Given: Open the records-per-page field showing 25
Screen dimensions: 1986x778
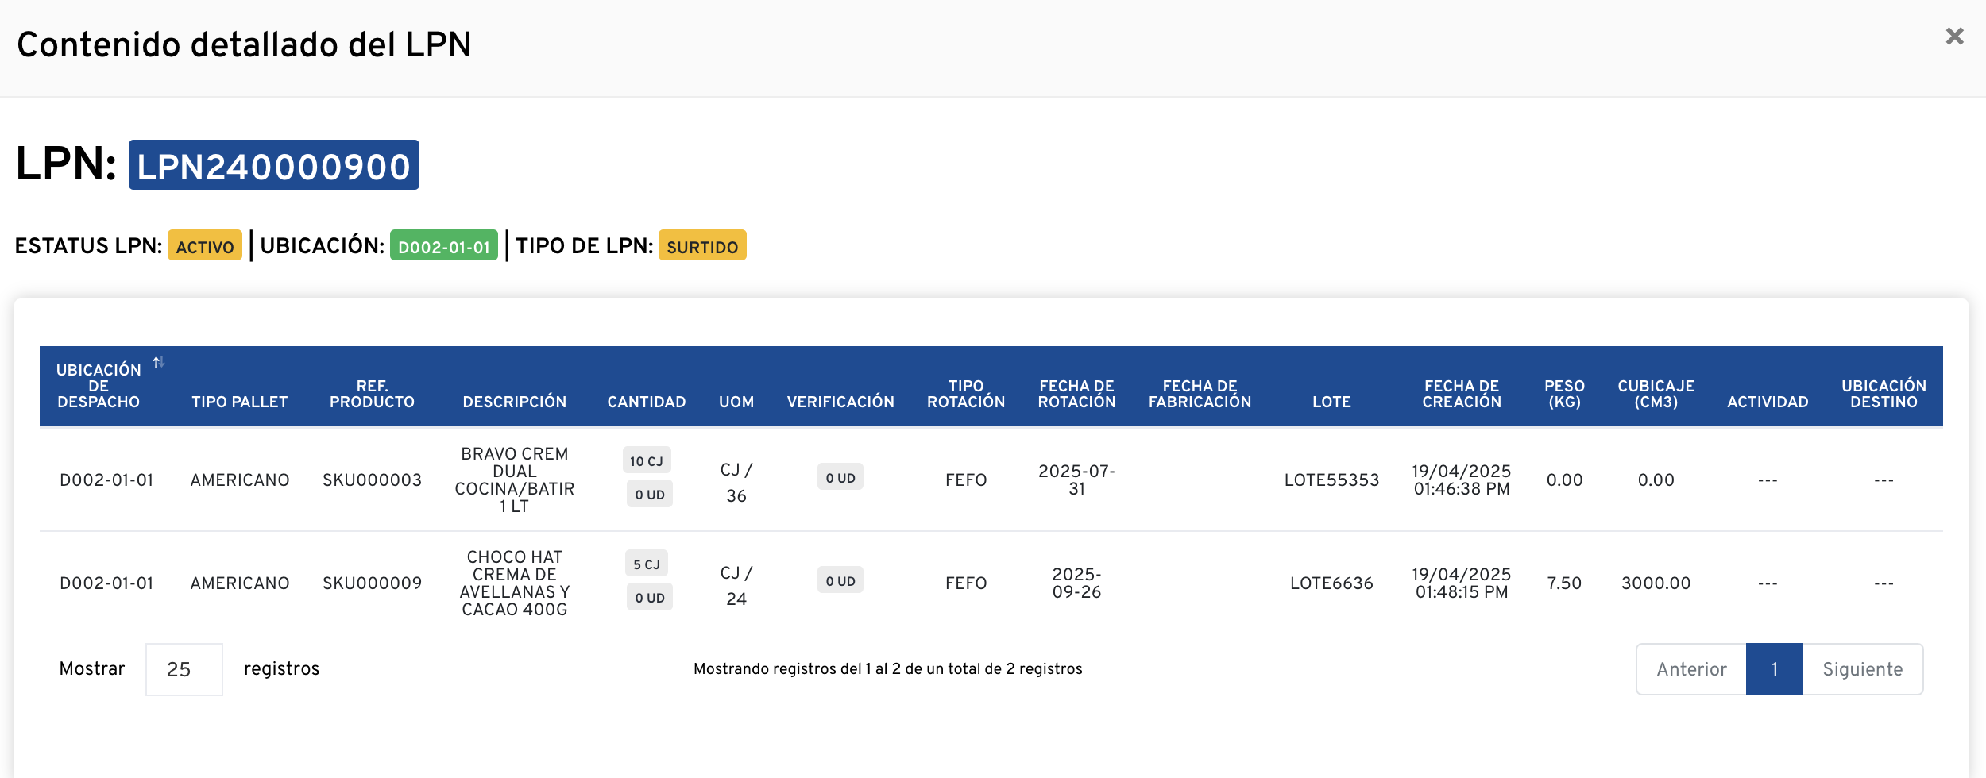Looking at the screenshot, I should pyautogui.click(x=184, y=669).
